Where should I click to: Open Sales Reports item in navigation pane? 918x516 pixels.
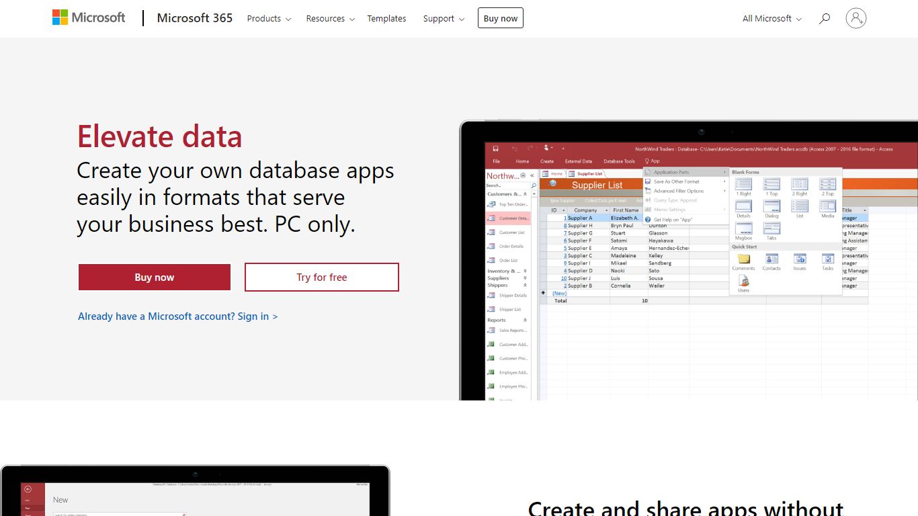[x=508, y=331]
